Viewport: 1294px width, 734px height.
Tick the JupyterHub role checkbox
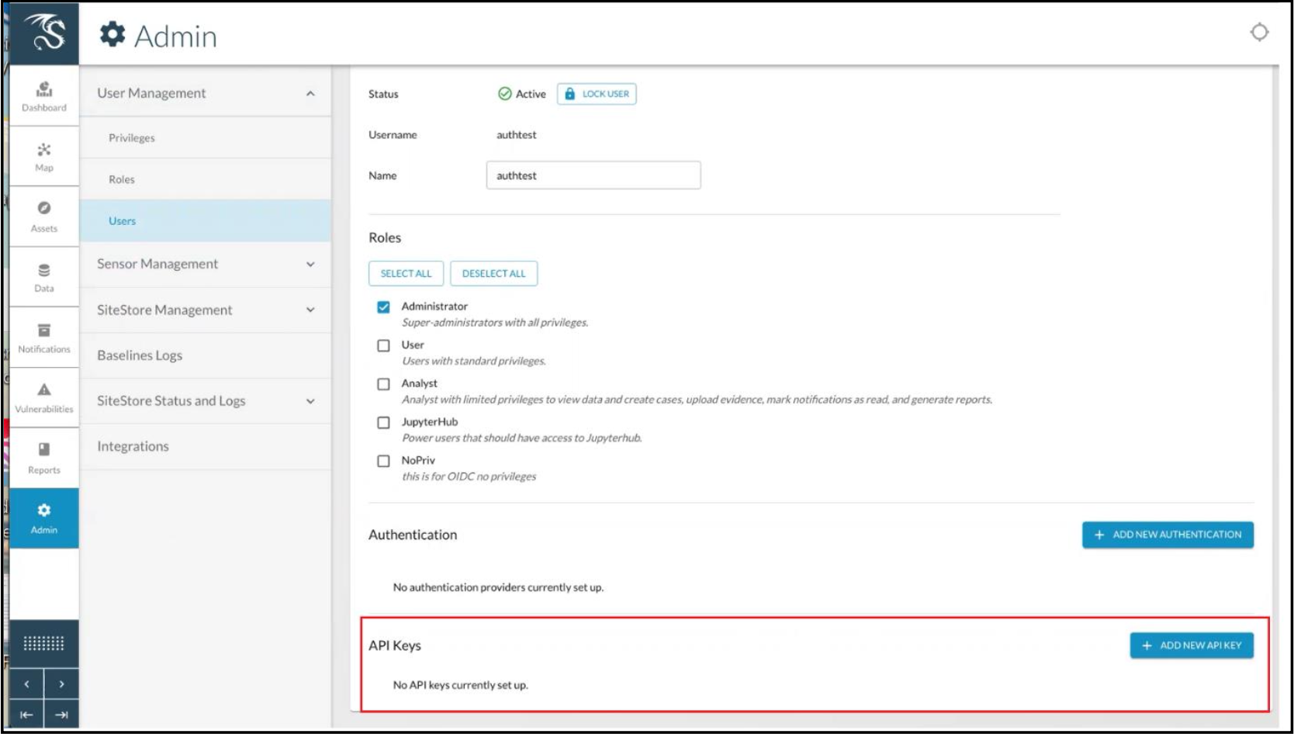pos(383,423)
